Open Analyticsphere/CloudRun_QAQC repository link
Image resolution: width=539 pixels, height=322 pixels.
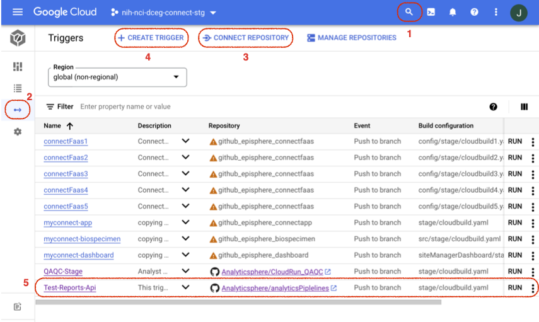tap(272, 272)
